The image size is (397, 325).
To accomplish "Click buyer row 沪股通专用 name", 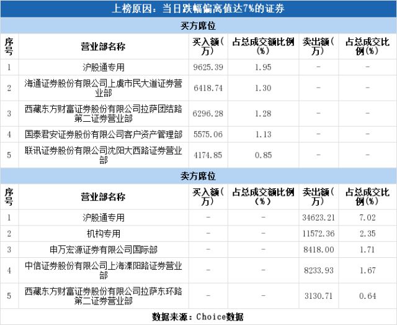I will pos(104,67).
